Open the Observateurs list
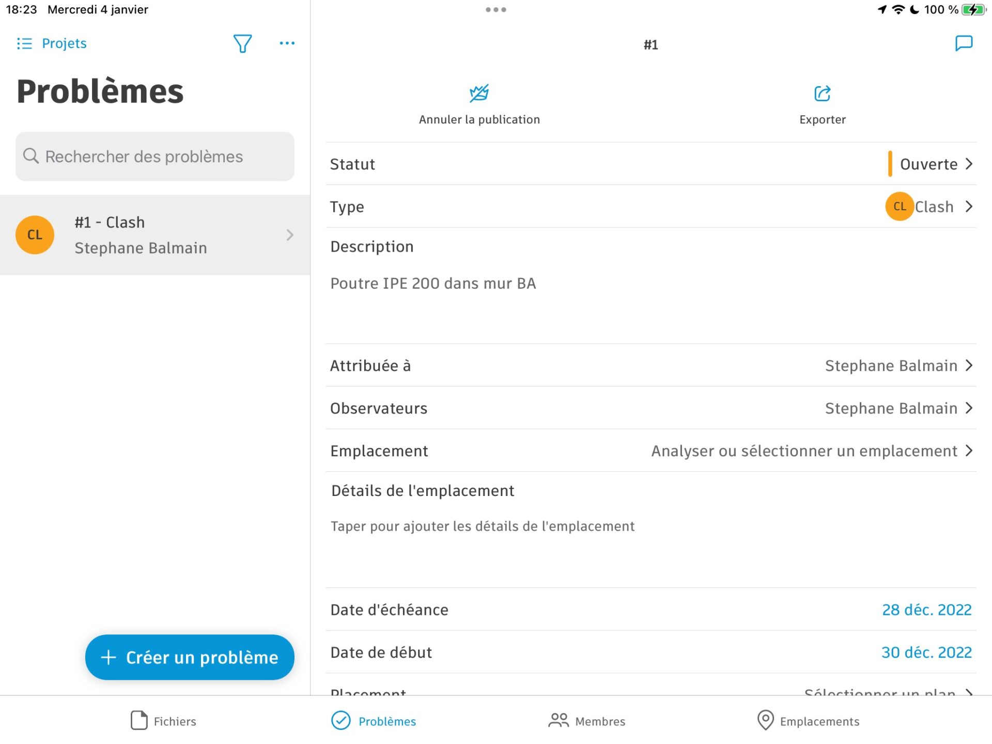 click(892, 408)
